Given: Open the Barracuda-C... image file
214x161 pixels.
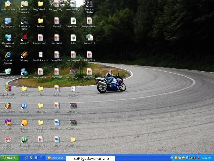Looking at the screenshot, I should [x=41, y=40].
